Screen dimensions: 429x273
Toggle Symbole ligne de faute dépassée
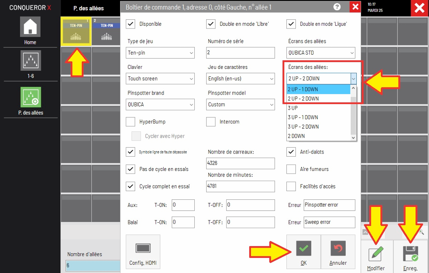click(130, 152)
